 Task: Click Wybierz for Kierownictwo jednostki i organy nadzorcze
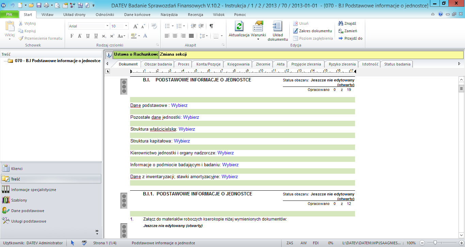tap(226, 153)
